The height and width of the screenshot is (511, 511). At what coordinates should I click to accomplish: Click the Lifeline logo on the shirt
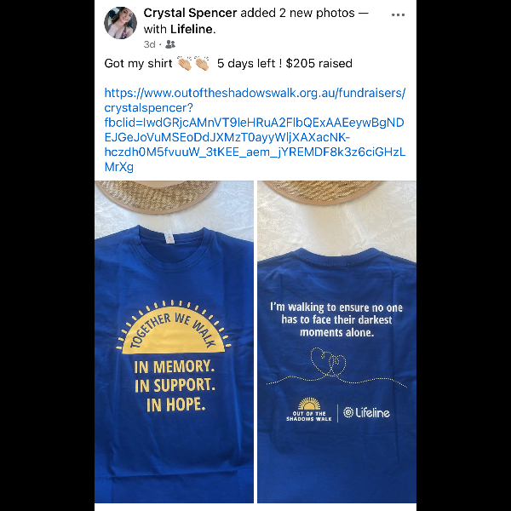(x=366, y=412)
